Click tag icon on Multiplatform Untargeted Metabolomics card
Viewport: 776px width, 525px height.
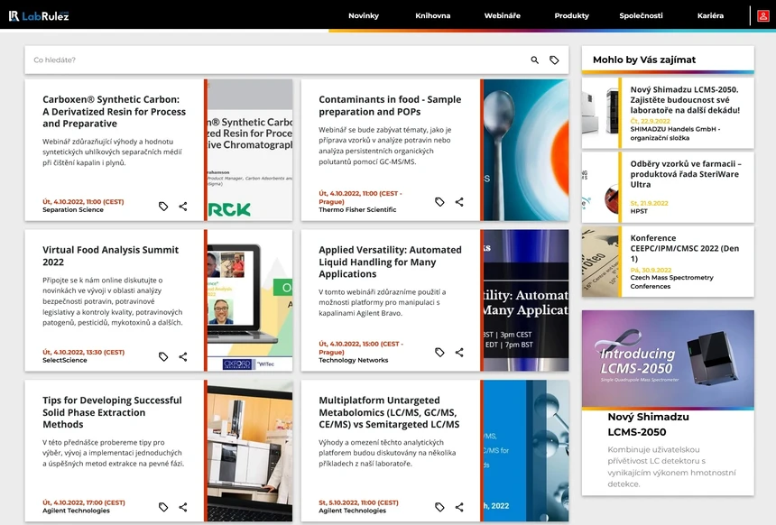pyautogui.click(x=439, y=507)
